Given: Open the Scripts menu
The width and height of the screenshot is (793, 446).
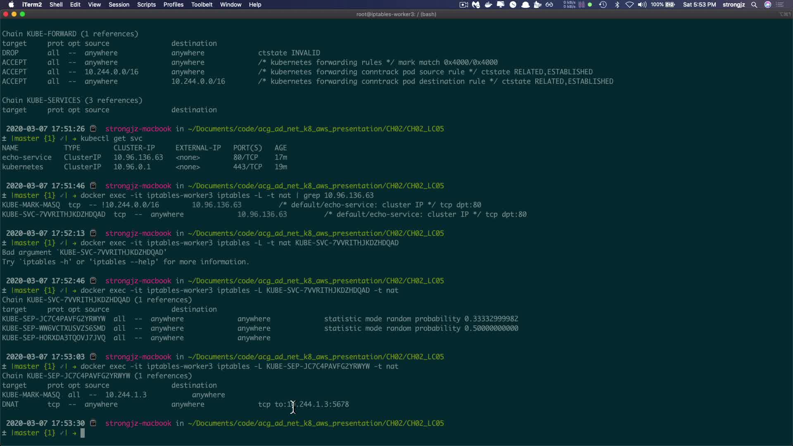Looking at the screenshot, I should pyautogui.click(x=146, y=5).
